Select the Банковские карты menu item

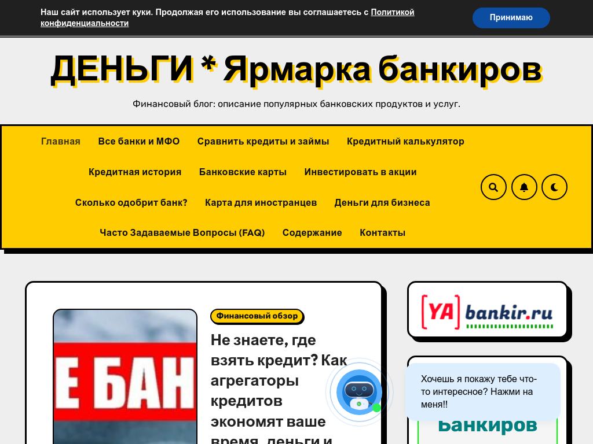coord(243,172)
